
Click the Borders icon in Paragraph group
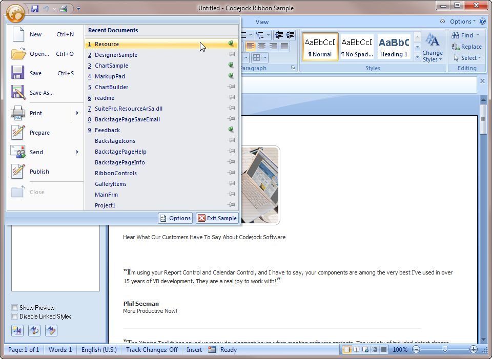coord(257,58)
